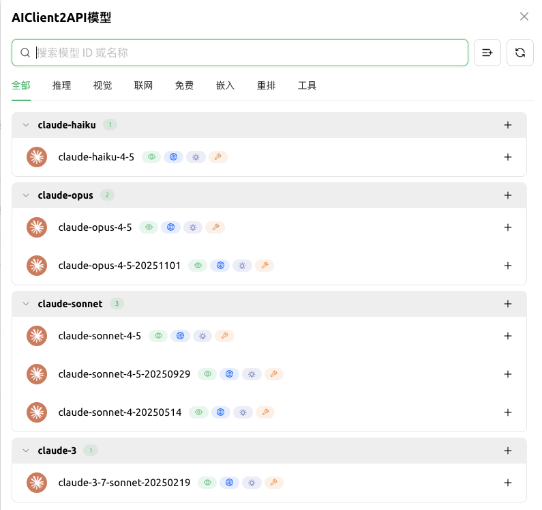Click plus icon for claude-sonnet-4-5-20250929
The image size is (542, 510).
(x=507, y=374)
